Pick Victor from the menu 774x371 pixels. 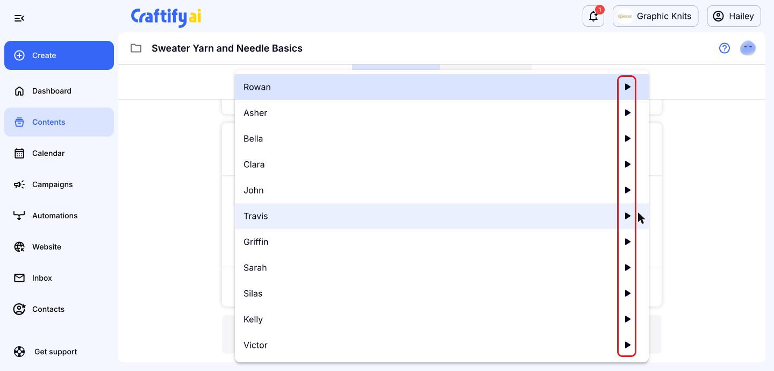point(442,345)
